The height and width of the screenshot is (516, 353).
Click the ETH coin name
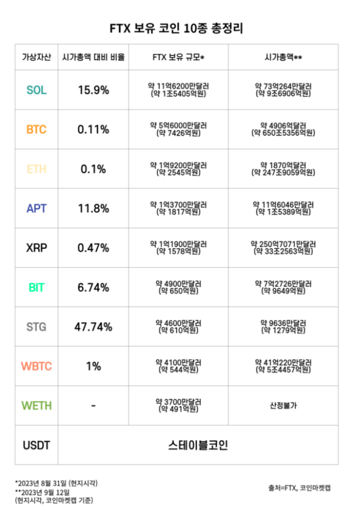click(36, 169)
